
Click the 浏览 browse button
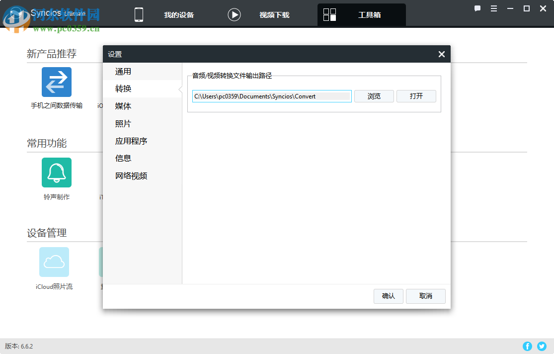(x=374, y=96)
